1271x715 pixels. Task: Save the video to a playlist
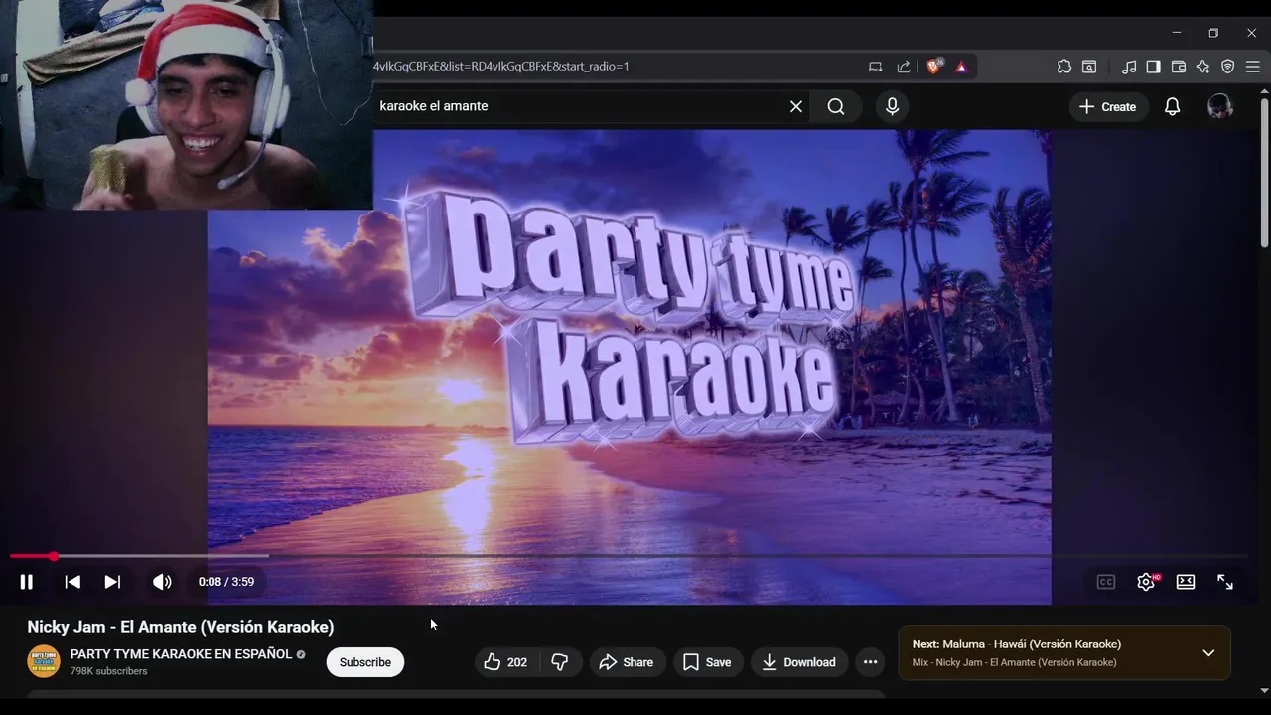click(x=707, y=662)
